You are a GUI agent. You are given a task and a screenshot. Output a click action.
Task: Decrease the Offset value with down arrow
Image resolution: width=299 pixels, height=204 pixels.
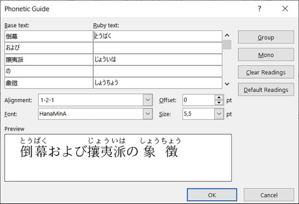pyautogui.click(x=219, y=102)
